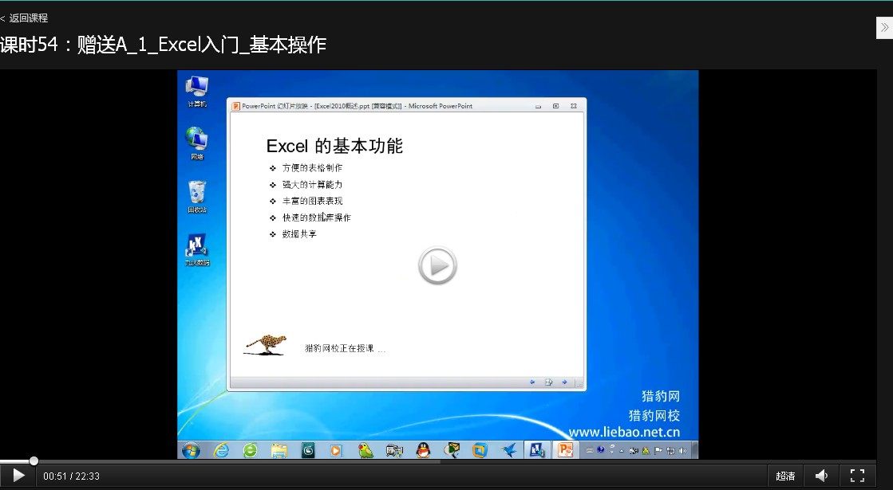
Task: Open the orange media player taskbar icon
Action: coord(336,451)
